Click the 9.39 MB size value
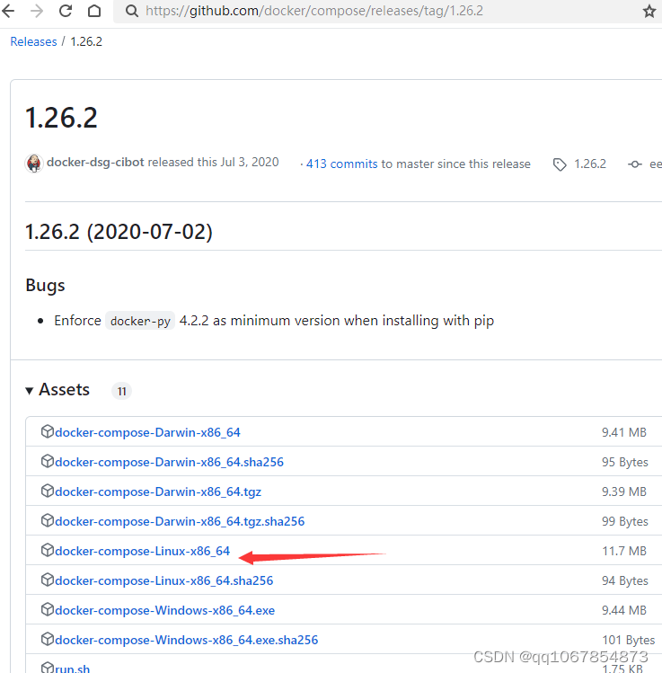 pyautogui.click(x=624, y=491)
